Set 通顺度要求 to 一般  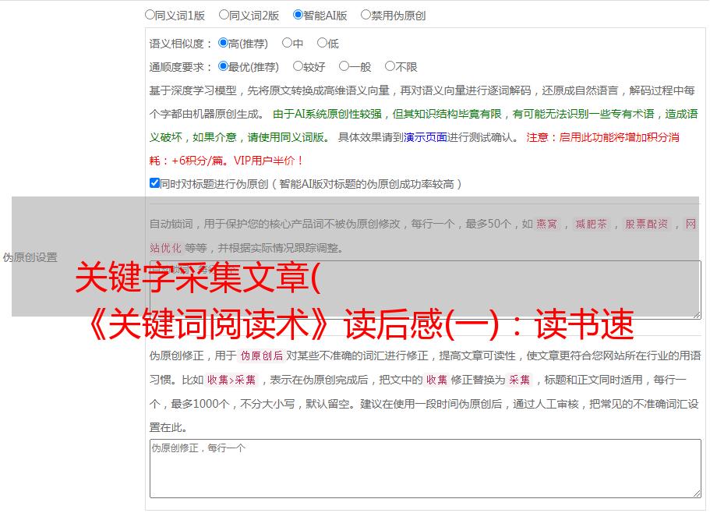[344, 66]
